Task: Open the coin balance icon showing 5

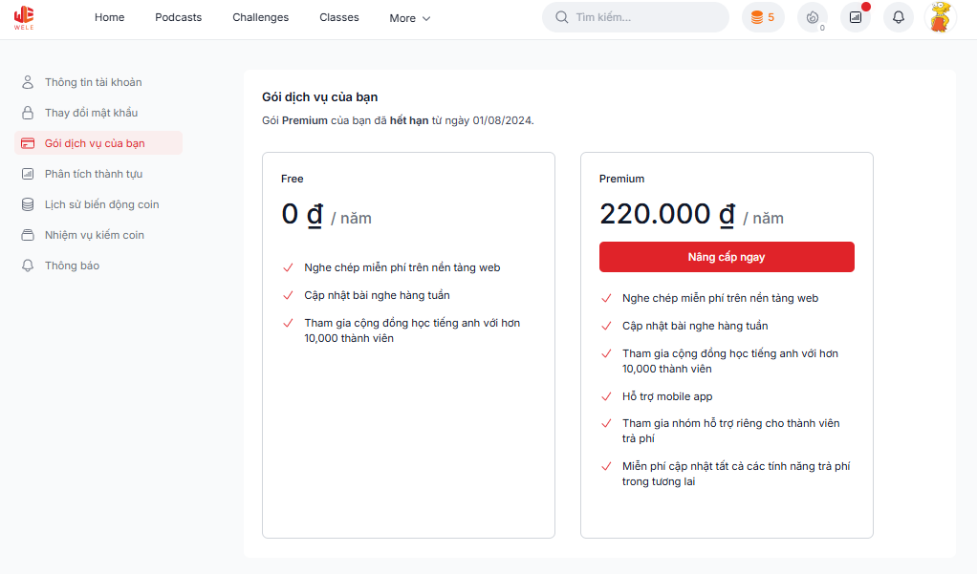Action: point(763,17)
